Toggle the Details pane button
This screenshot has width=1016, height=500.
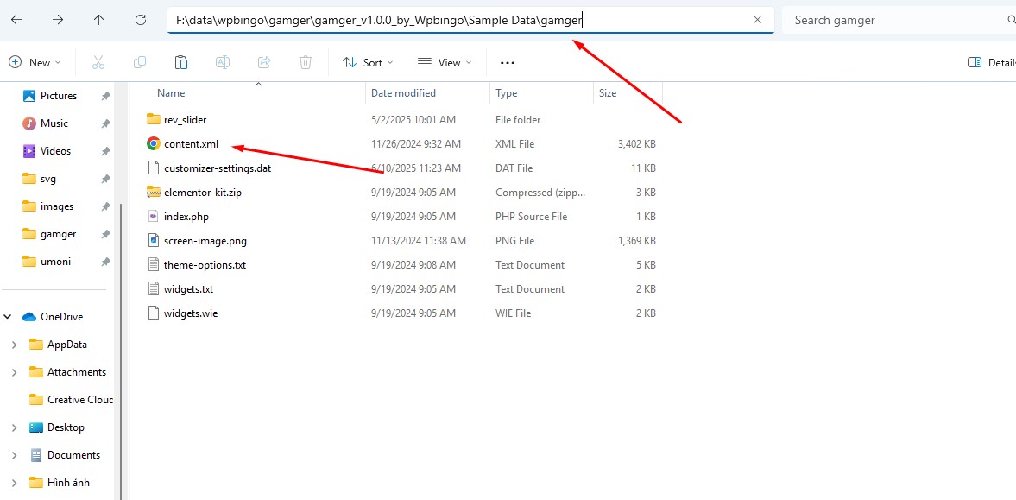pos(991,62)
